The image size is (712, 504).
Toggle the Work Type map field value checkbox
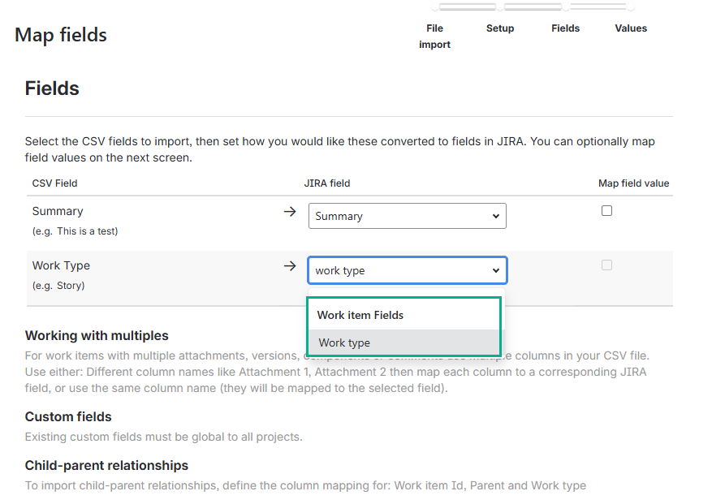click(606, 265)
